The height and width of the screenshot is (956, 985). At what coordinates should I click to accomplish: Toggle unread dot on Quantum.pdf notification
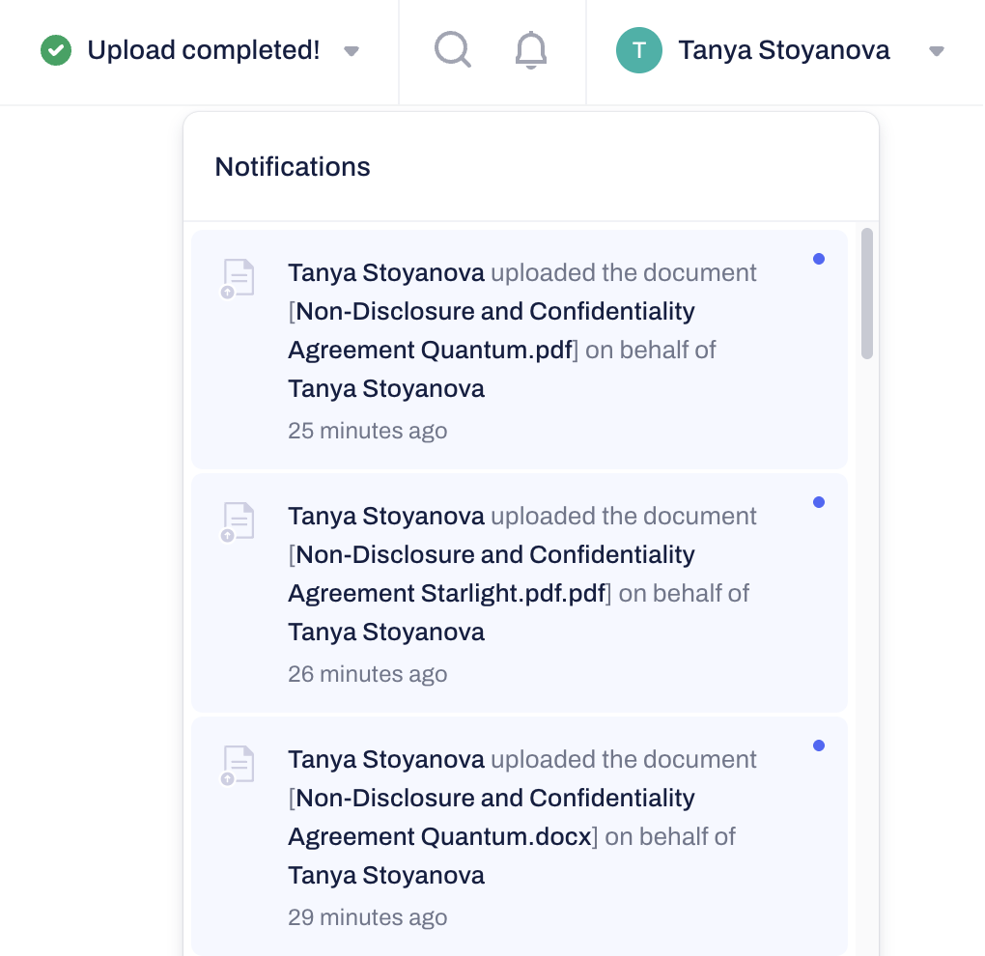pyautogui.click(x=819, y=259)
